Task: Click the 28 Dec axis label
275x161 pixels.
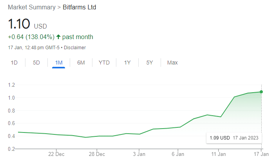Action: [97, 154]
